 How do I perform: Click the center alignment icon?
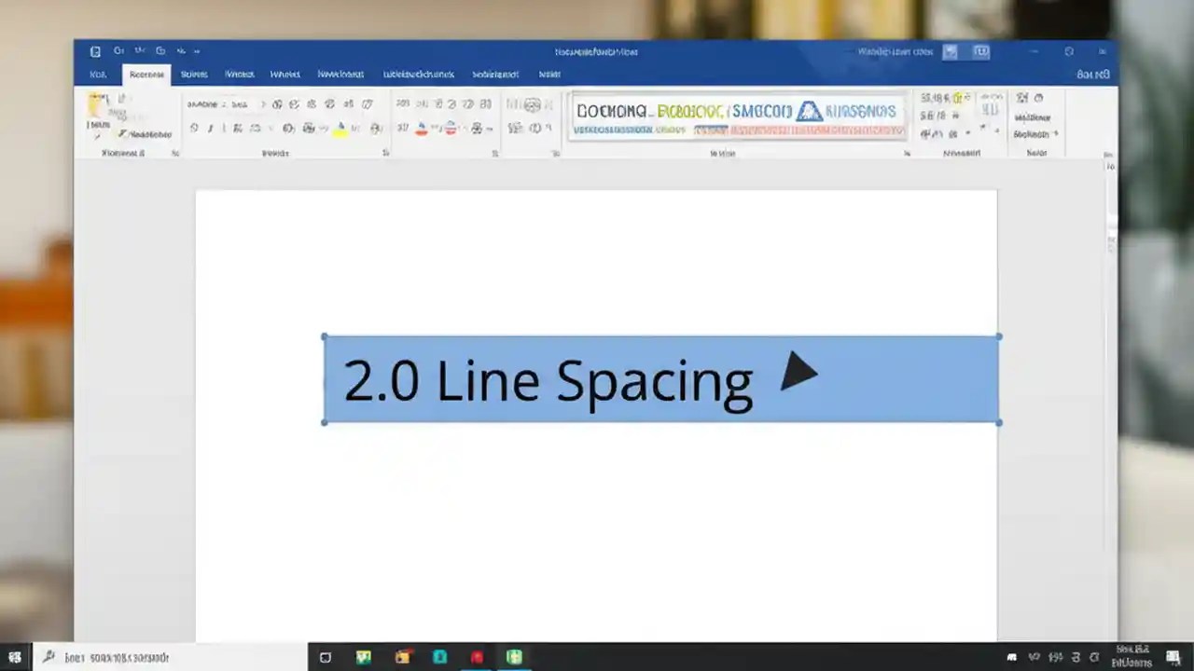pyautogui.click(x=421, y=128)
